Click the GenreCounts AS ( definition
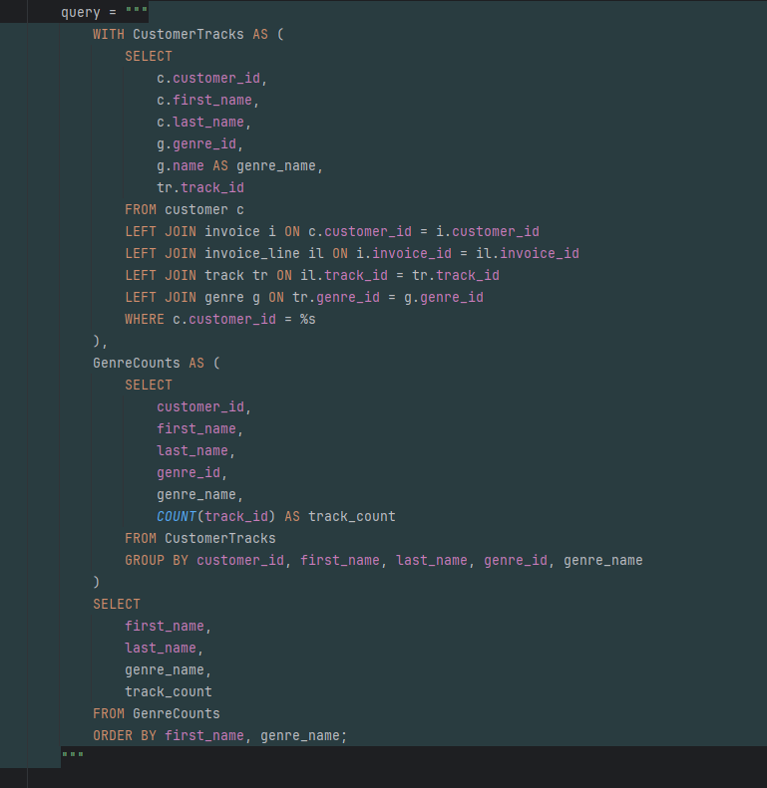The image size is (767, 788). (x=156, y=363)
